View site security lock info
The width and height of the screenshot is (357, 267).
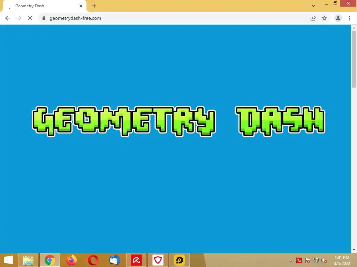coord(44,18)
